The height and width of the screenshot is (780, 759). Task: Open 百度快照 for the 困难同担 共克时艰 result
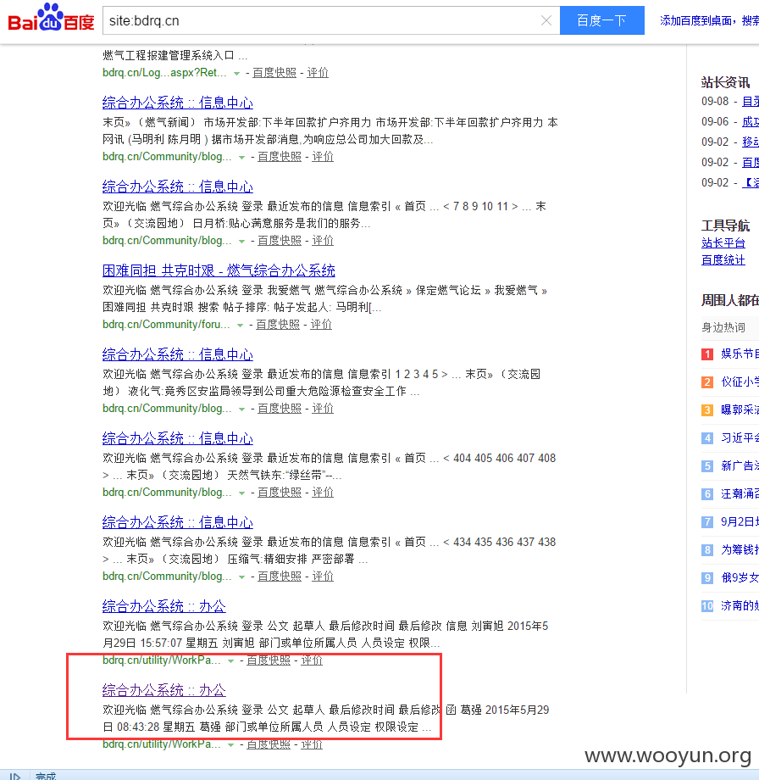pos(278,325)
